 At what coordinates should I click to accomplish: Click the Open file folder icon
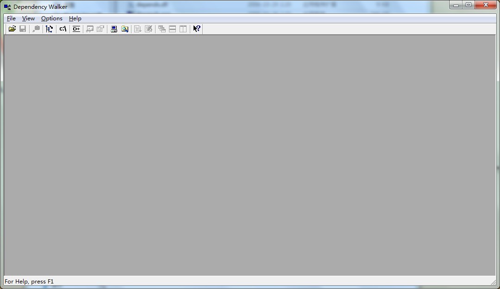click(12, 29)
